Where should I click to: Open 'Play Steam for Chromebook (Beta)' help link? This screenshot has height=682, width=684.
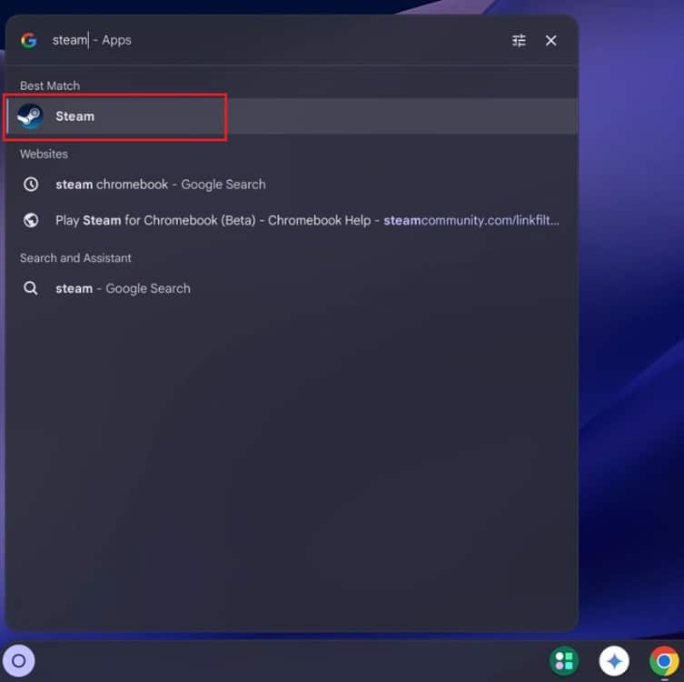click(x=292, y=220)
